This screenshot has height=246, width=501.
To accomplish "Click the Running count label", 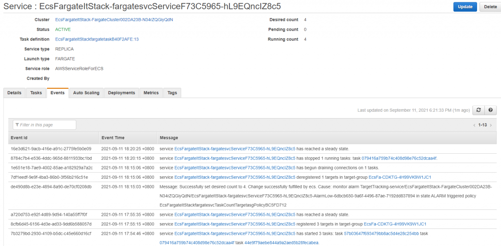I will coord(283,39).
